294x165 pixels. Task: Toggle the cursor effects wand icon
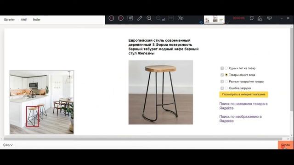point(181,18)
